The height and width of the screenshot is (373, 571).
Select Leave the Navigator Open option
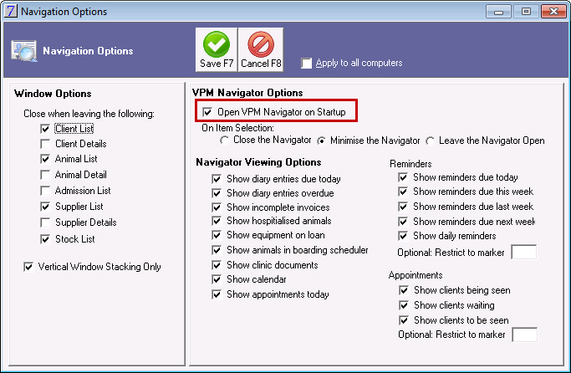click(431, 141)
